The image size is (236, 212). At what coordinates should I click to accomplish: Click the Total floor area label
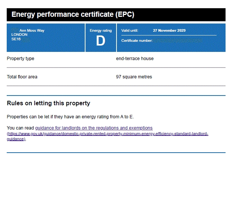pos(22,77)
